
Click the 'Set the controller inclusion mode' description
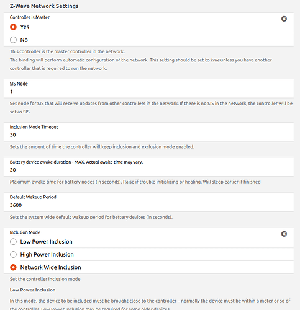click(45, 279)
